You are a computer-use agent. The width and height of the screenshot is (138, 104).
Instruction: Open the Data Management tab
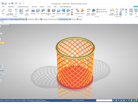click(66, 7)
